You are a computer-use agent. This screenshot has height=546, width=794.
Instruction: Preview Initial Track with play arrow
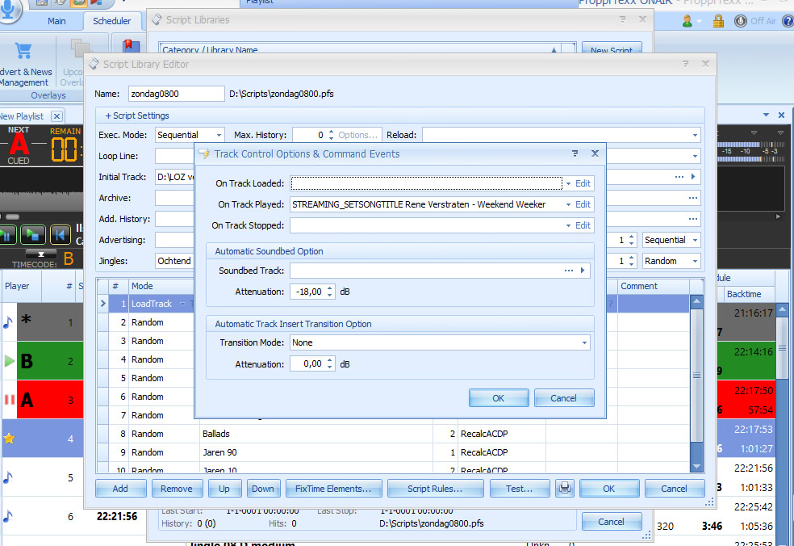(x=692, y=176)
